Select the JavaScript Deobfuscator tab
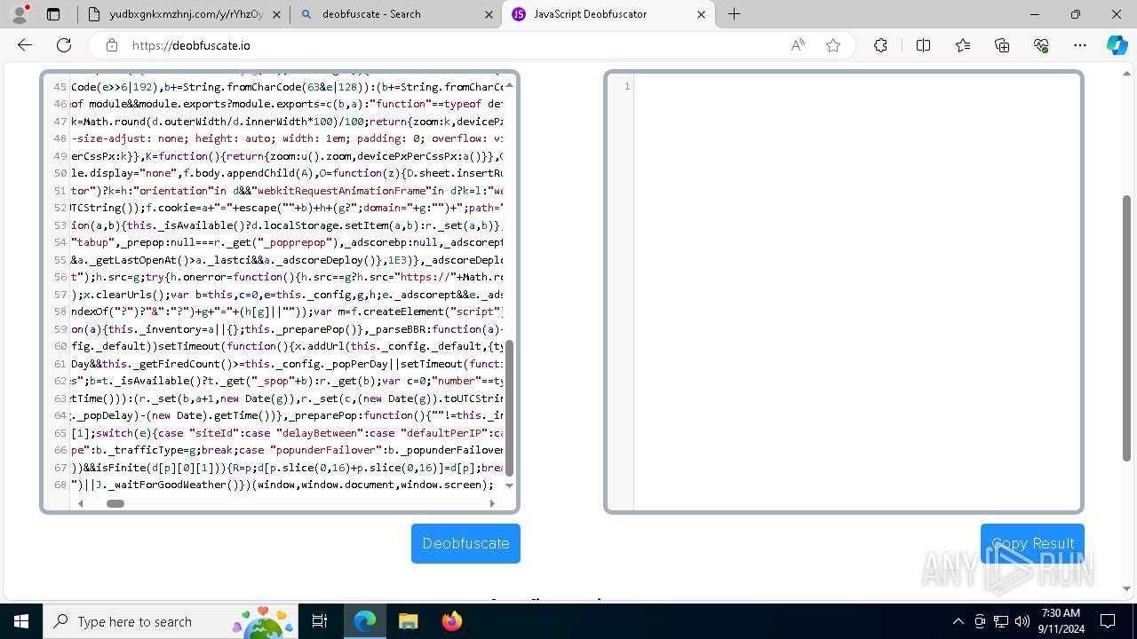Viewport: 1137px width, 639px height. (608, 14)
